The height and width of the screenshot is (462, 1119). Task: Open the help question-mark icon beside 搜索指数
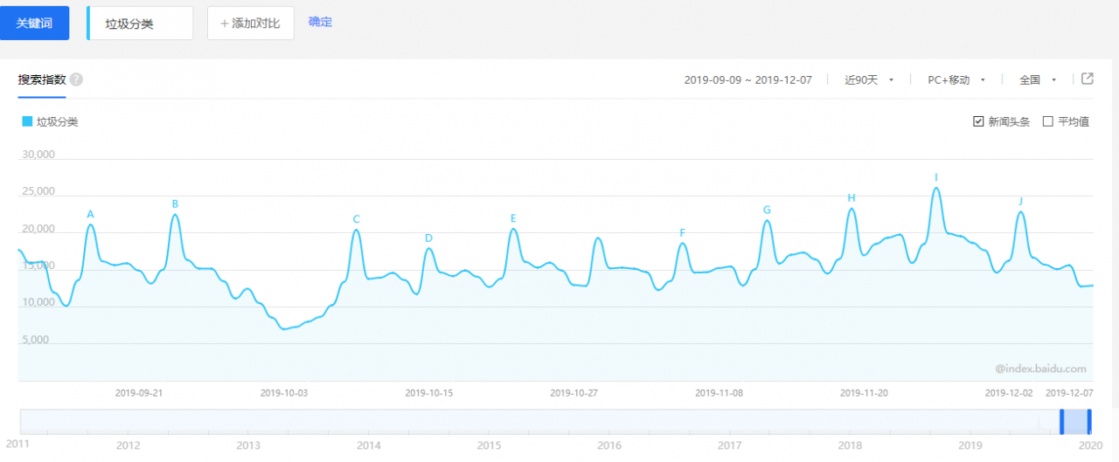pos(76,79)
